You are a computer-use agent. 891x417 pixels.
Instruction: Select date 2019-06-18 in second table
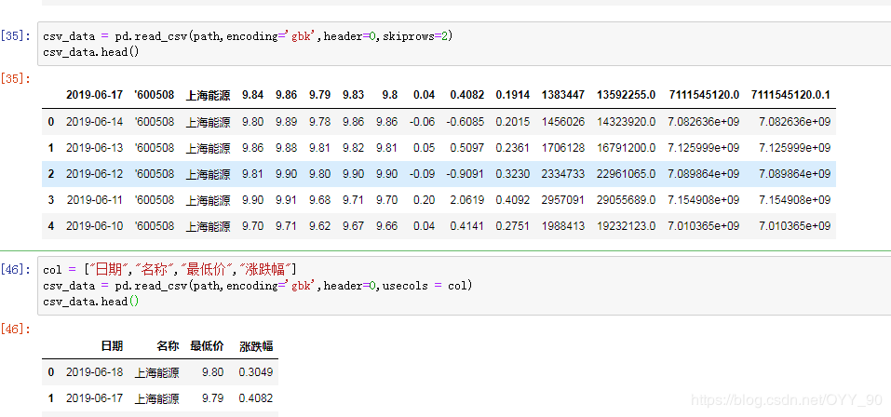click(x=94, y=372)
